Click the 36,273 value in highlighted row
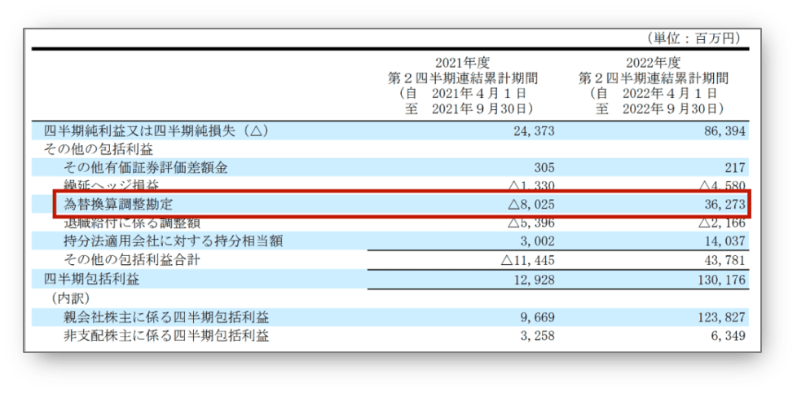The width and height of the screenshot is (797, 393). [x=724, y=205]
